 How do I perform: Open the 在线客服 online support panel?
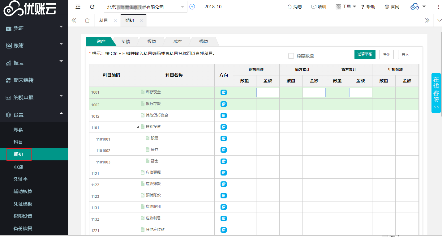tap(436, 93)
